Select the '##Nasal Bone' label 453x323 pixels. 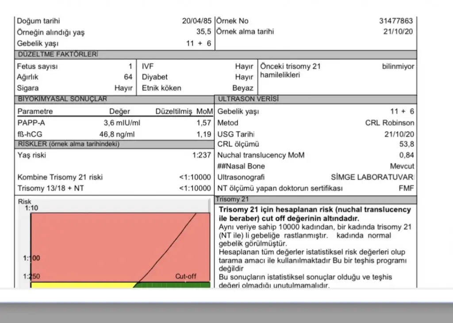[241, 166]
